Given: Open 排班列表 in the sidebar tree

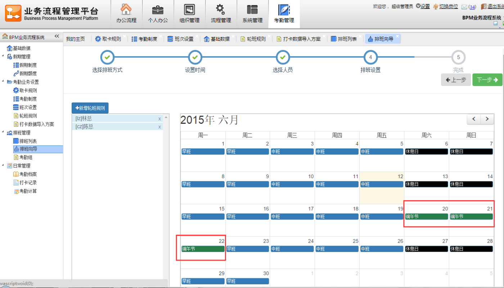Looking at the screenshot, I should point(28,141).
